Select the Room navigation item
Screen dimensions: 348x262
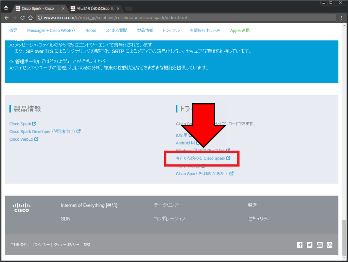(x=91, y=30)
